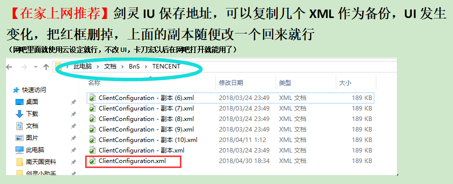The height and width of the screenshot is (184, 453).
Task: Click the 此电脑 computer icon in the sidebar
Action: pyautogui.click(x=20, y=150)
